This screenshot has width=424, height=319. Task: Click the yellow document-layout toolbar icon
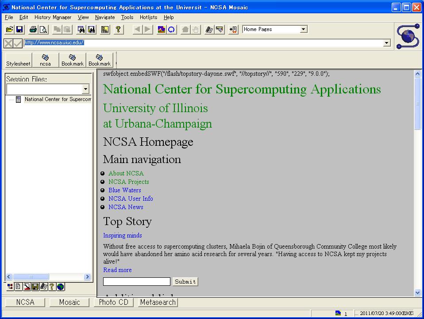105,29
